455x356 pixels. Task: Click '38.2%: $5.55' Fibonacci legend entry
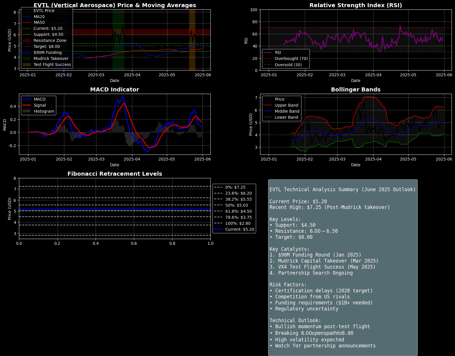[233, 199]
